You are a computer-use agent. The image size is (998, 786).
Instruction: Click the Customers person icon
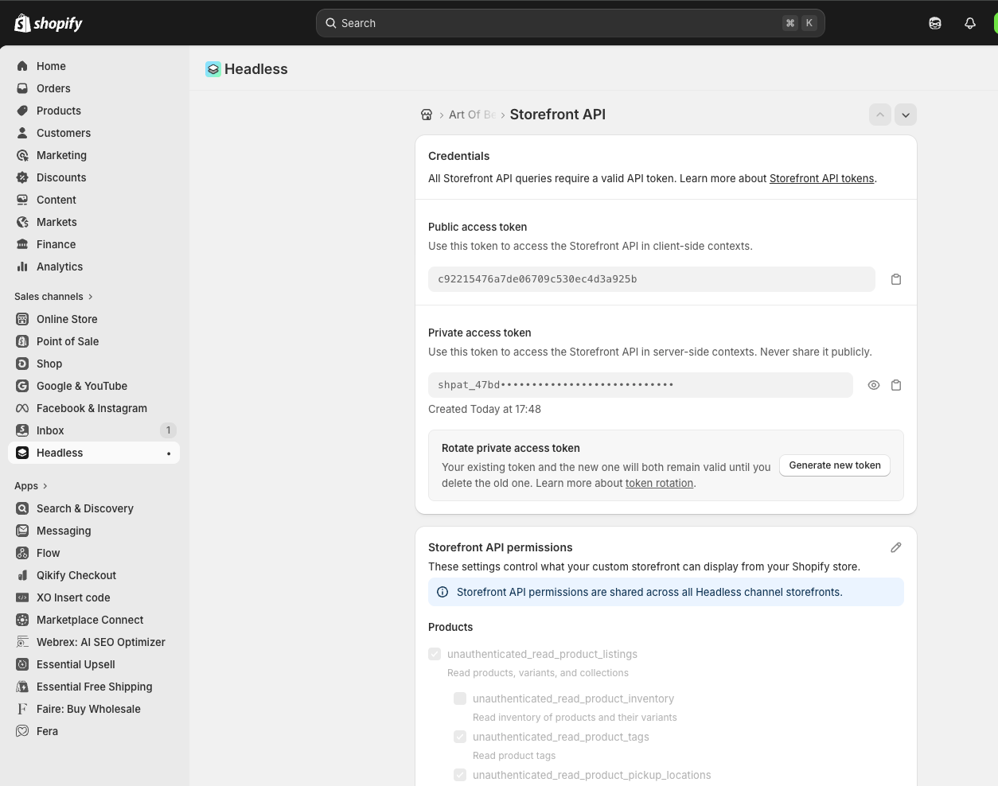[x=22, y=133]
